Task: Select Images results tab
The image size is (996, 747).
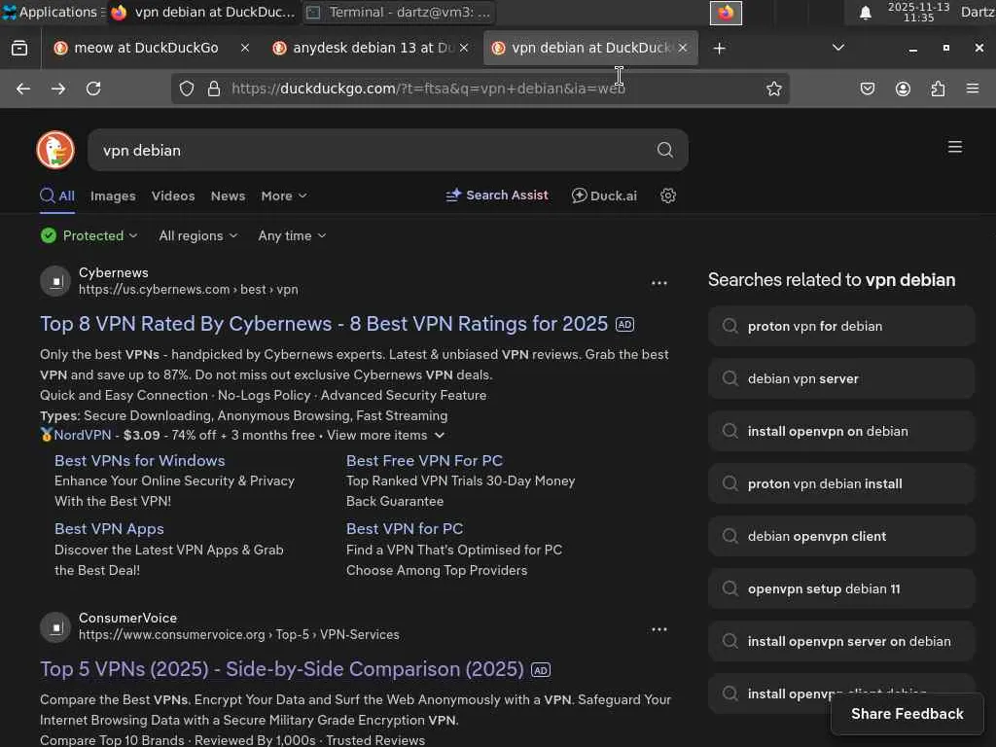Action: click(x=113, y=196)
